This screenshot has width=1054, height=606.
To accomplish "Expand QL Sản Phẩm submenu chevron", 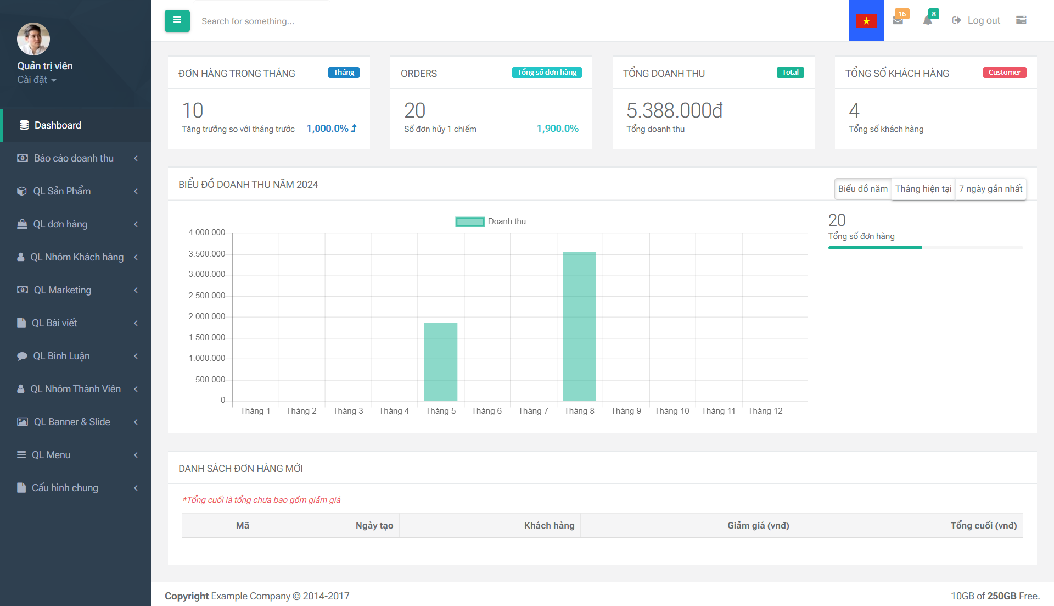I will tap(136, 191).
